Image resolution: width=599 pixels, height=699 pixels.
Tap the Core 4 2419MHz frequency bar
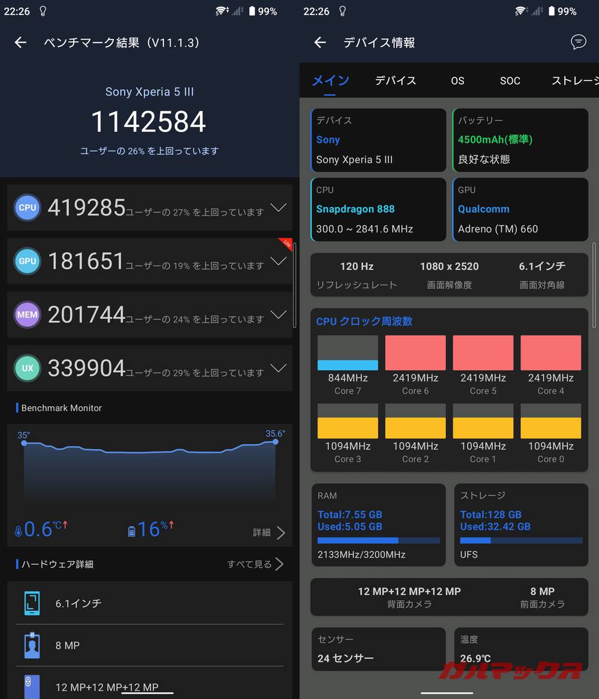[551, 353]
